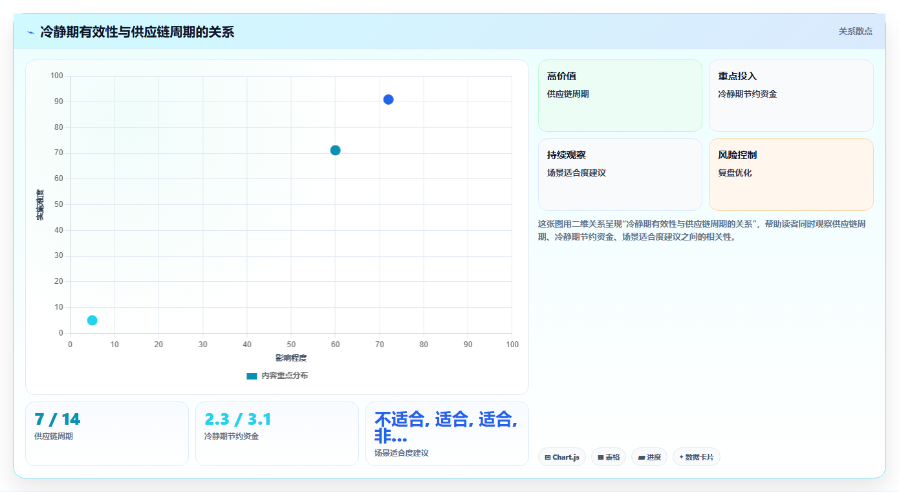The width and height of the screenshot is (899, 492).
Task: Open the 高价值 quadrant card
Action: pos(620,96)
